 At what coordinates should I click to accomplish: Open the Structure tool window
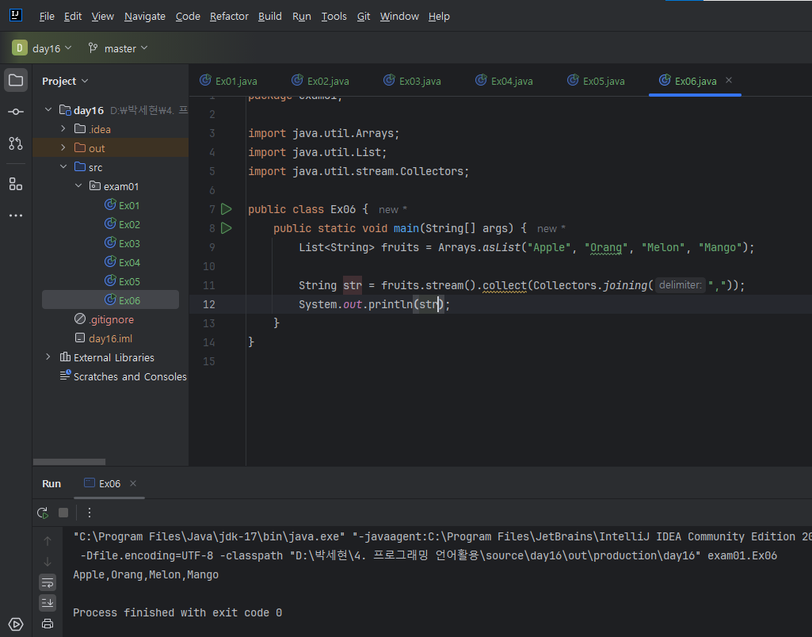point(16,184)
